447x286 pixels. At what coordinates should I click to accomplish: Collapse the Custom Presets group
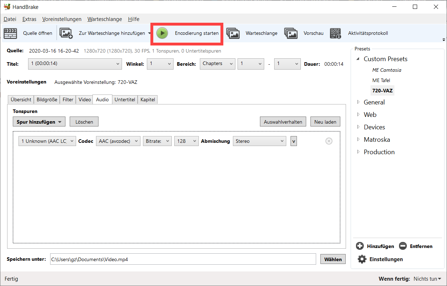click(x=358, y=59)
